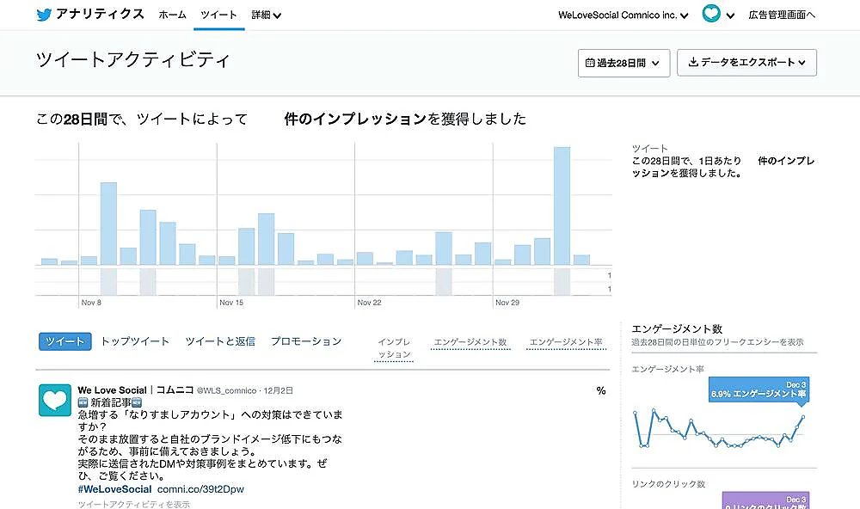Open the We Love Social｜コムニコ account name
Screen dimensions: 860x509
click(x=136, y=390)
